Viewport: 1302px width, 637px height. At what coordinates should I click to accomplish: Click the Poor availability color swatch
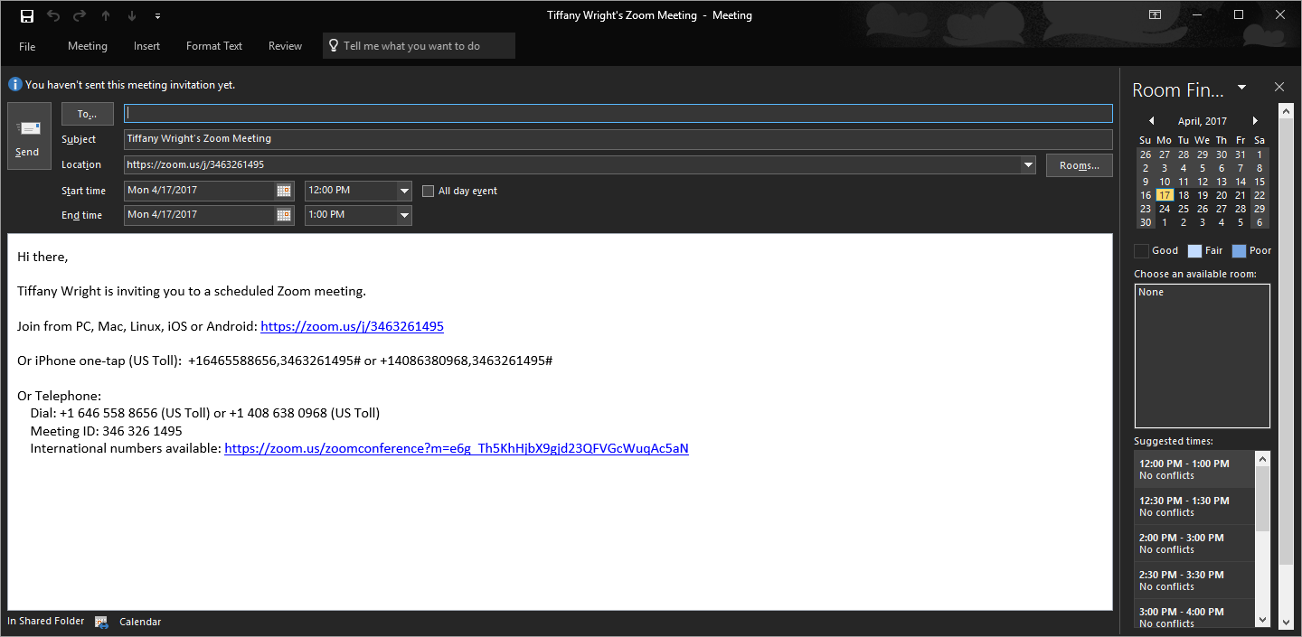coord(1239,251)
